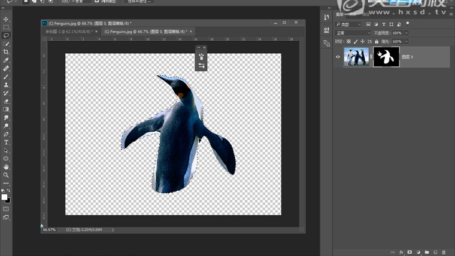Hide layer 0 using eye icon
The width and height of the screenshot is (455, 256).
[x=338, y=57]
